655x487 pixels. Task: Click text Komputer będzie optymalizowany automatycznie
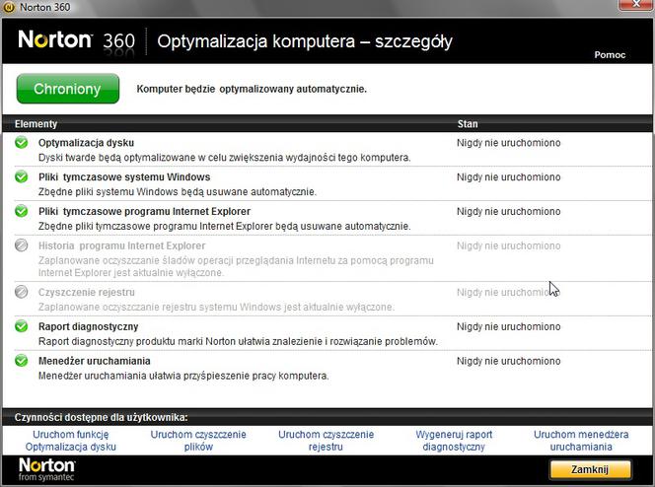[x=252, y=89]
